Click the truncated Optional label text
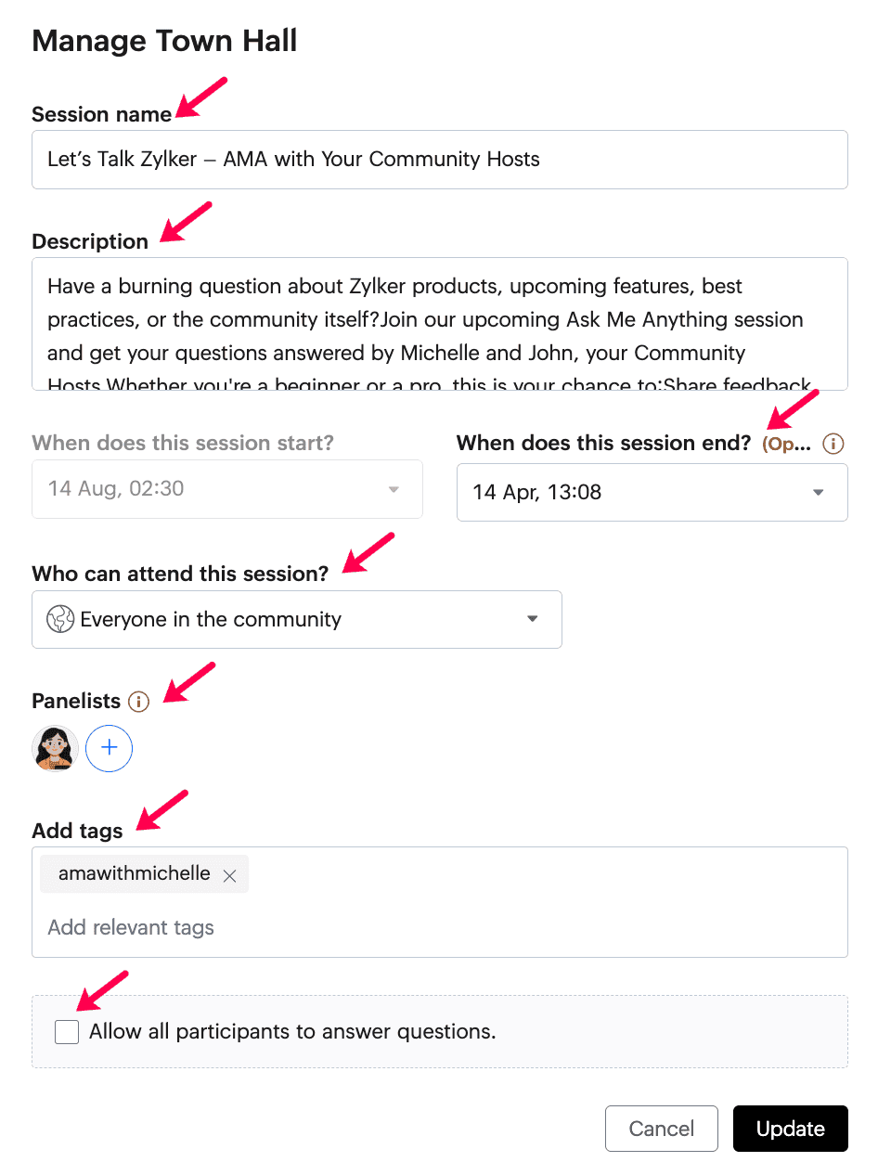878x1175 pixels. 786,444
